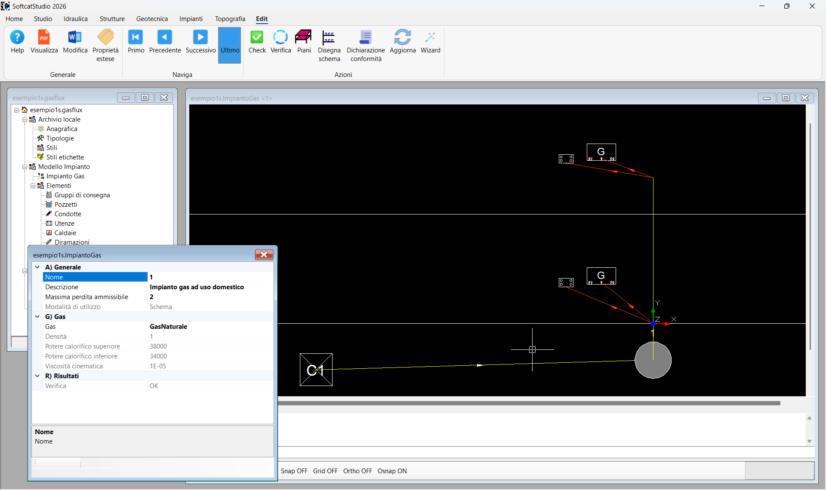The width and height of the screenshot is (826, 490).
Task: Click the Aggiorna refresh icon
Action: (403, 42)
